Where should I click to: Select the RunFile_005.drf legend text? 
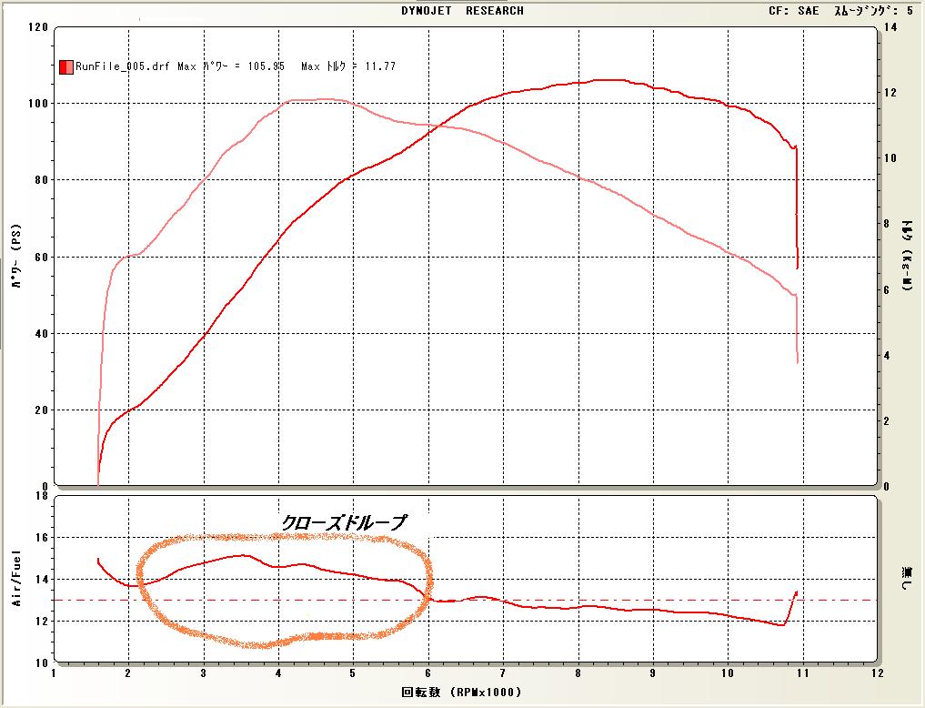123,66
